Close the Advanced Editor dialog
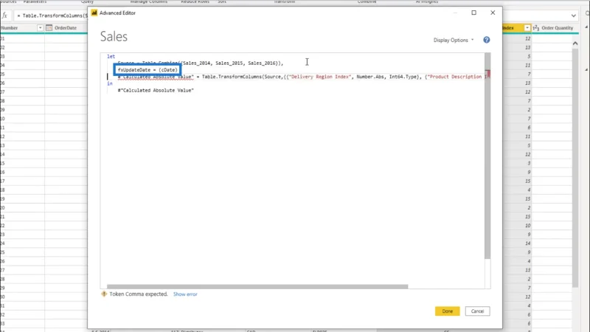Screen dimensions: 590x332 pyautogui.click(x=493, y=13)
